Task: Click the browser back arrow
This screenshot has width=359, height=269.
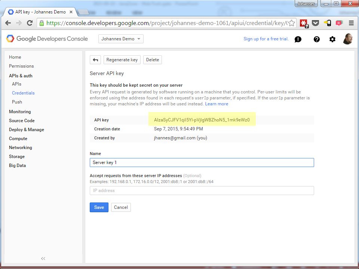Action: click(x=8, y=23)
